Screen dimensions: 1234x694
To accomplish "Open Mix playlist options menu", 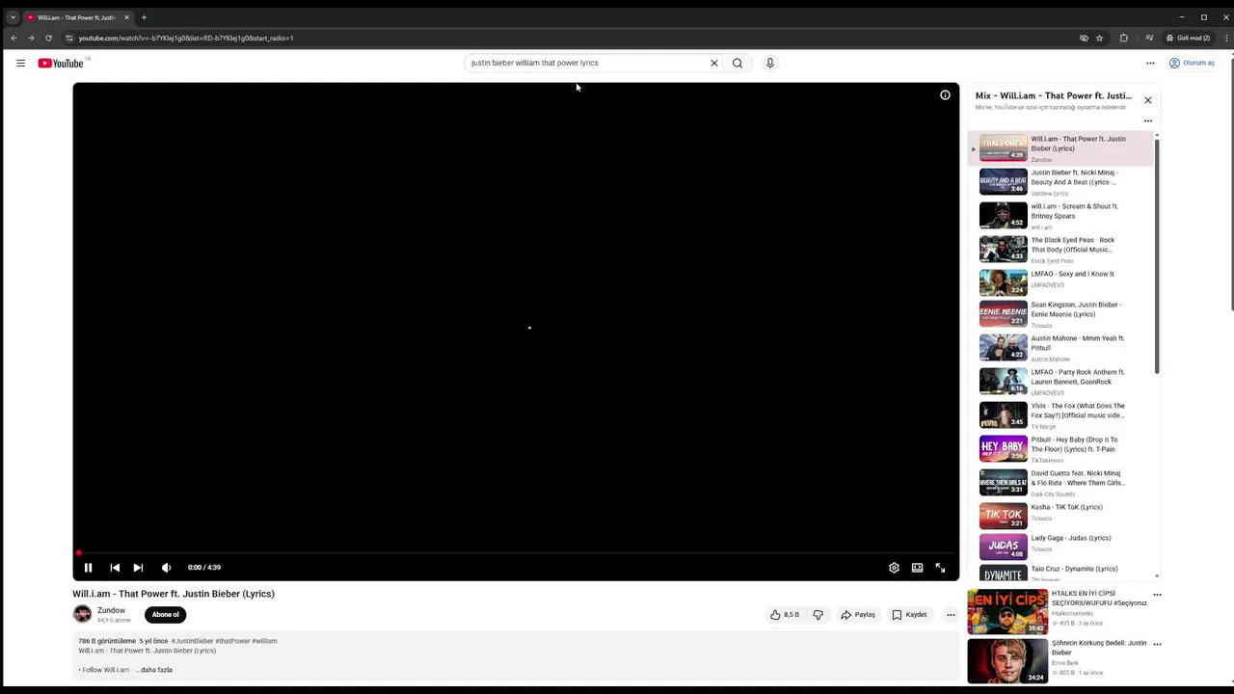I will tap(1148, 120).
